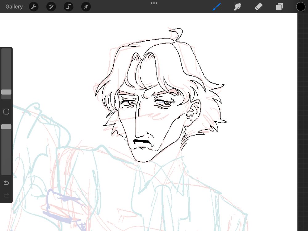Select the Eraser tool

pos(258,7)
